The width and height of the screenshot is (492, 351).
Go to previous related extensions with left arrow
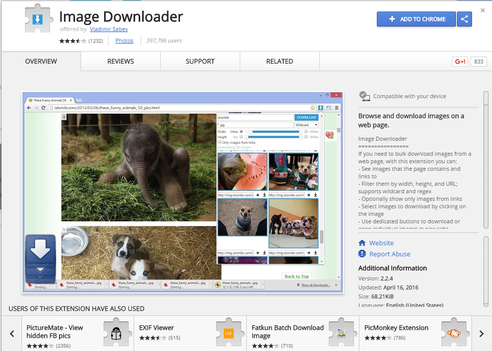[12, 333]
